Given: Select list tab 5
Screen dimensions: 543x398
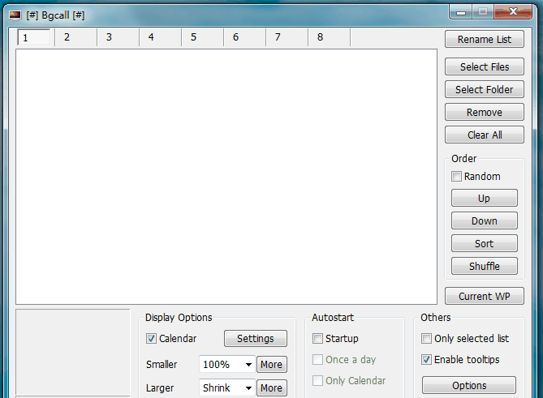Looking at the screenshot, I should 194,37.
